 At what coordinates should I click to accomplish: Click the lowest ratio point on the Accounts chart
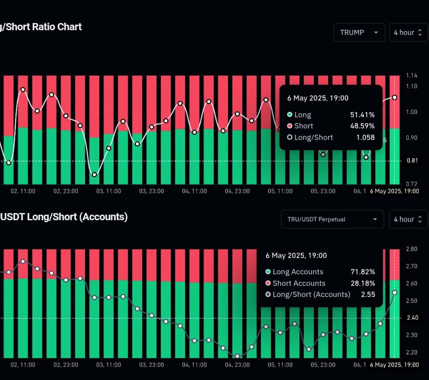tap(238, 356)
